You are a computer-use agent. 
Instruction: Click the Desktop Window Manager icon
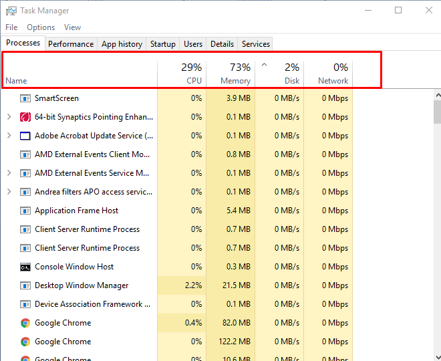(25, 285)
